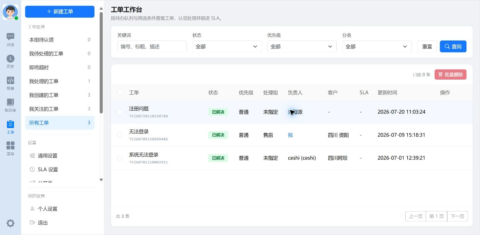Click the ceshi (ceshi) assignee cell
This screenshot has width=480, height=235.
coord(302,158)
